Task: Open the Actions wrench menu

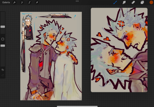Action: 15,2
